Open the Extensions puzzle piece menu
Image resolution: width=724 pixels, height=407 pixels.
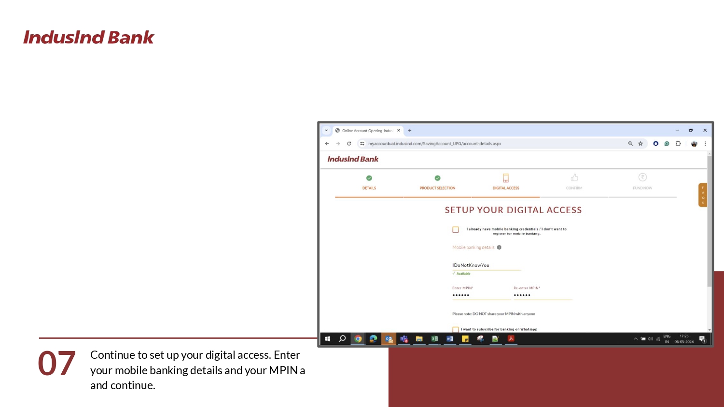coord(678,144)
